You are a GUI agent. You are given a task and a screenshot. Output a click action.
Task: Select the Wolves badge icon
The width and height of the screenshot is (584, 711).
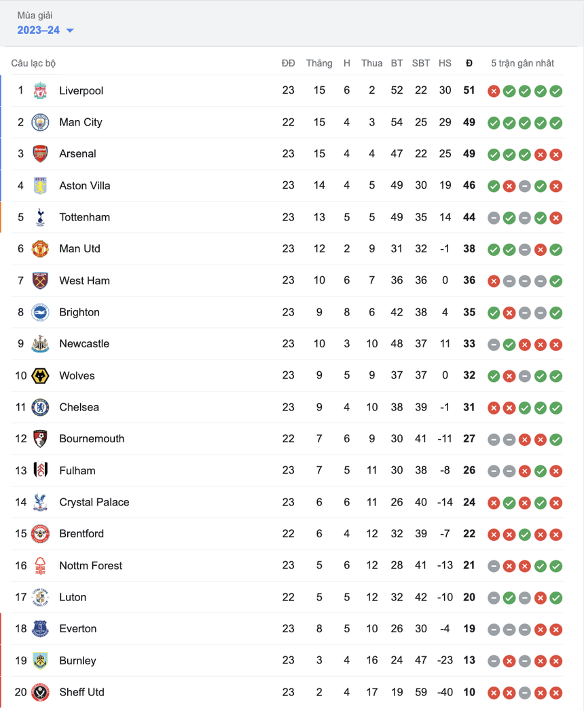click(x=40, y=375)
